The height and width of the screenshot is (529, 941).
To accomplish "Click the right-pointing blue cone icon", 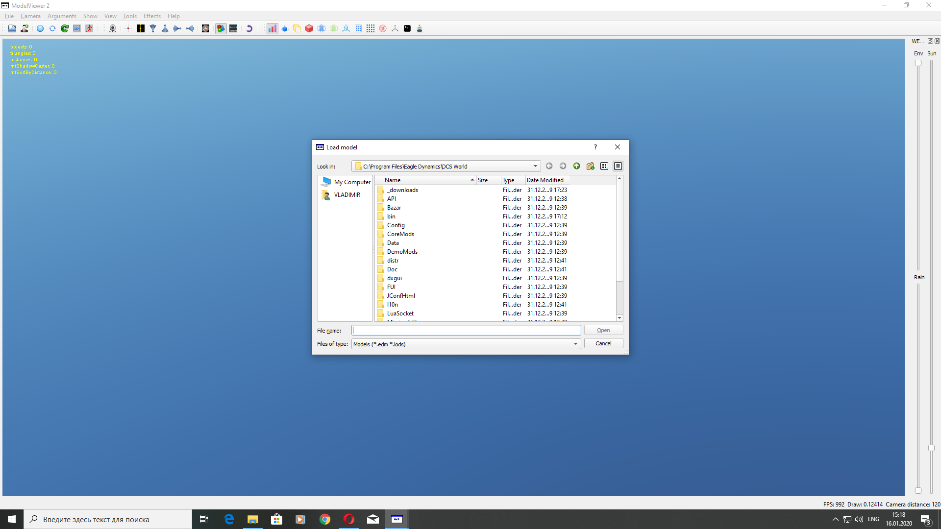I will [177, 28].
